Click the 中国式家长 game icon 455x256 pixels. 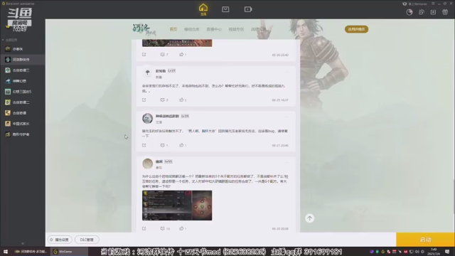[x=8, y=124]
